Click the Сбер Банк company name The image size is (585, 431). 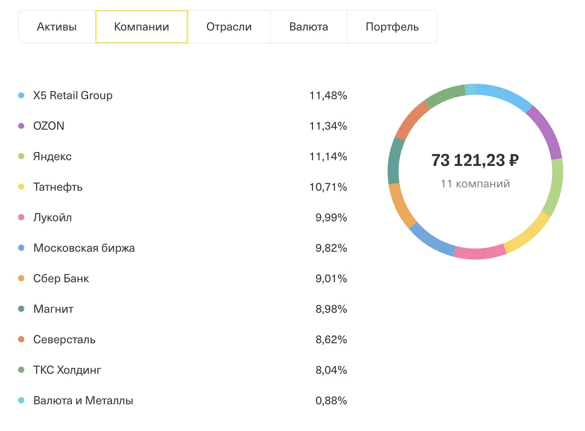(61, 278)
